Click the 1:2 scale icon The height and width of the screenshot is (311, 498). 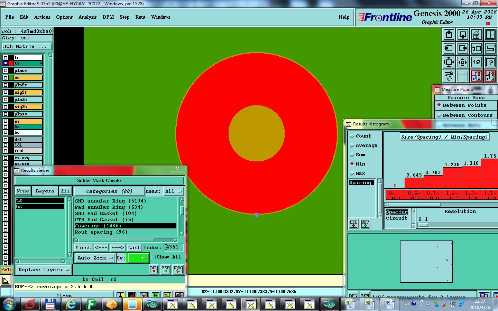[x=477, y=62]
